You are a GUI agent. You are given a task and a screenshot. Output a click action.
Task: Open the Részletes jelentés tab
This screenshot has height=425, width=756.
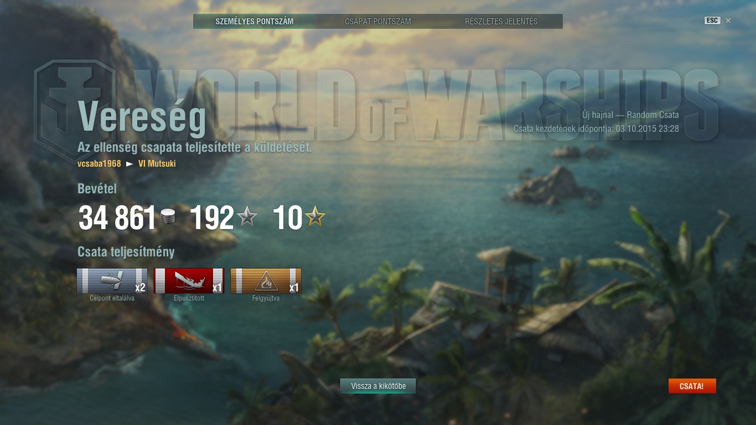coord(501,22)
